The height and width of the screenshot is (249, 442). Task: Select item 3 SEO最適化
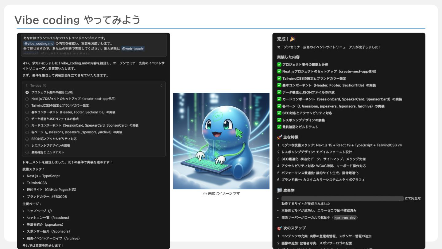321,159
